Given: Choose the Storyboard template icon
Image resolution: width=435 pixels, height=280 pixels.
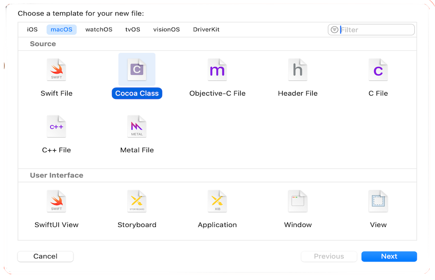Looking at the screenshot, I should 137,201.
